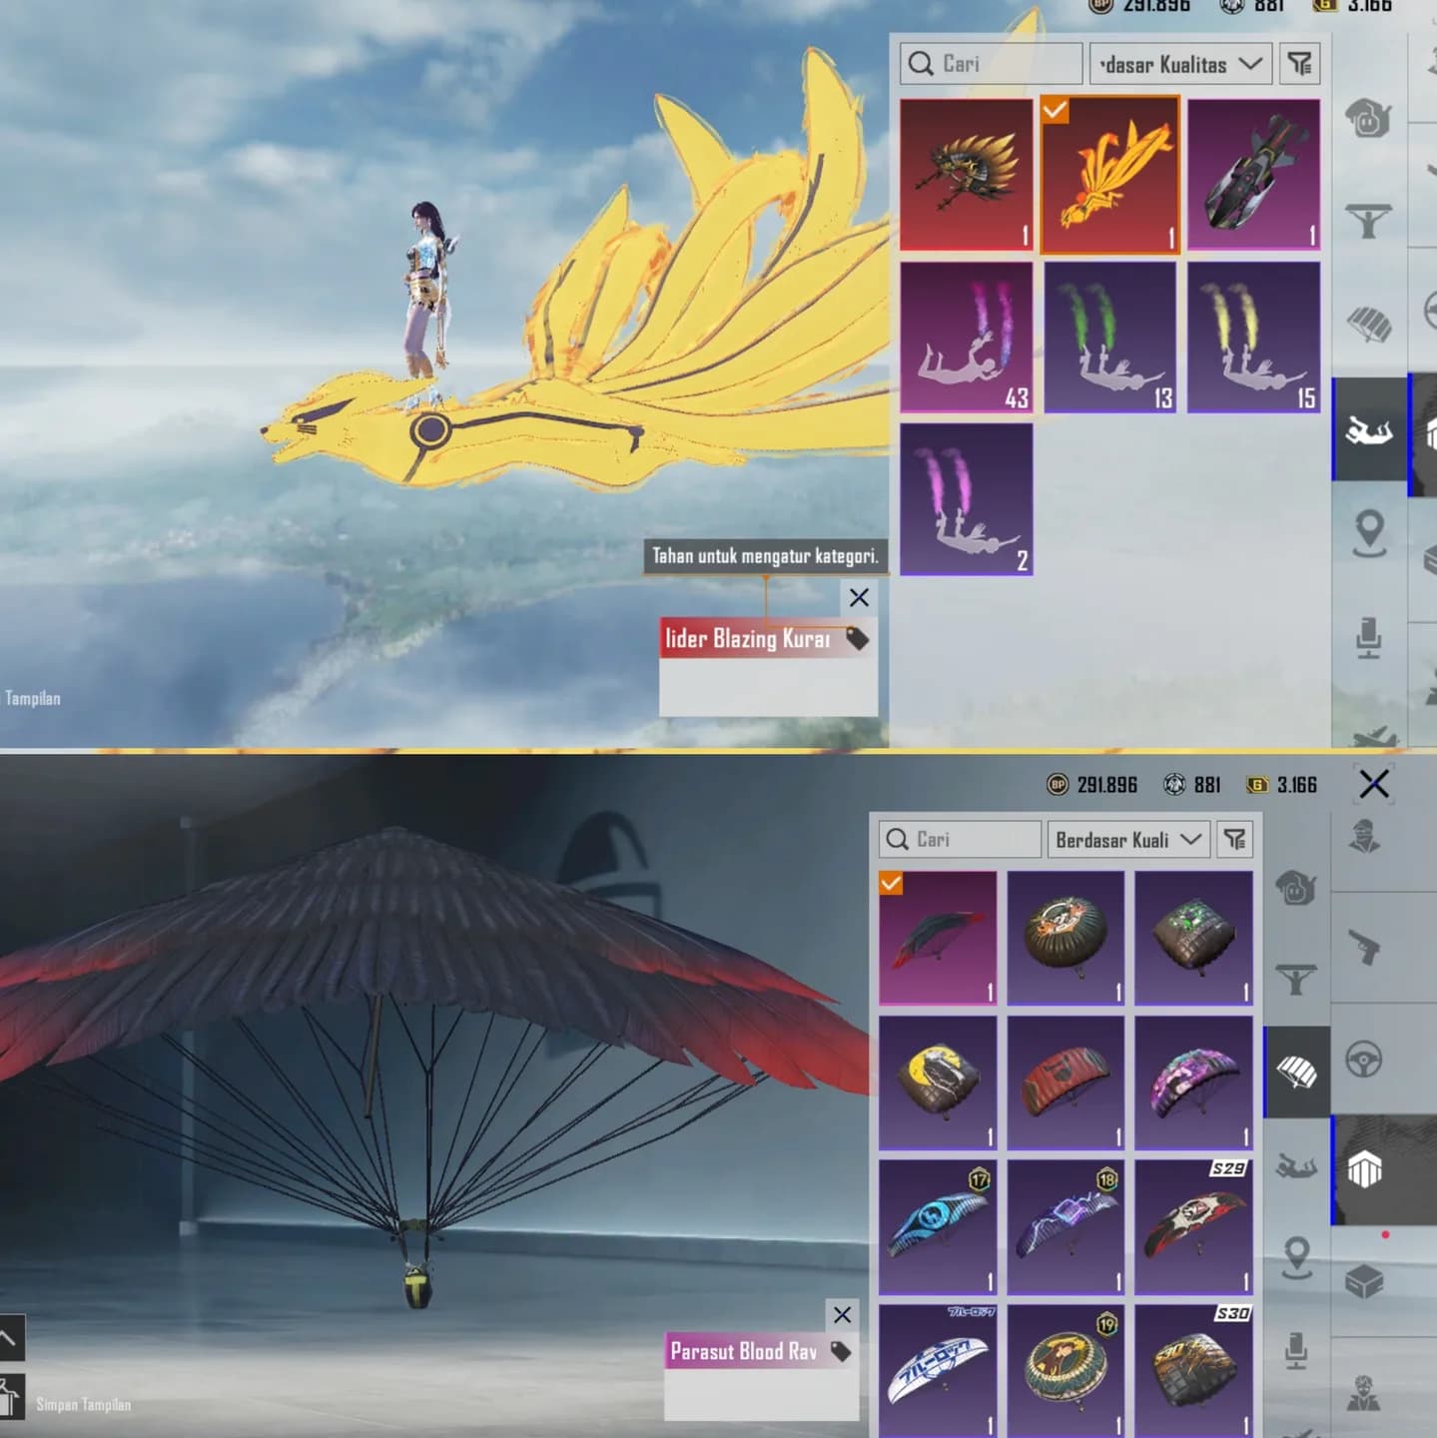Switch to parachute category in upper sidebar
Viewport: 1437px width, 1438px height.
coord(1368,324)
